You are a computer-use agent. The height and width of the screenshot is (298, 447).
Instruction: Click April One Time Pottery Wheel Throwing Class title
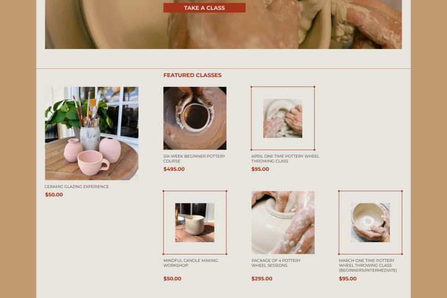pos(285,158)
